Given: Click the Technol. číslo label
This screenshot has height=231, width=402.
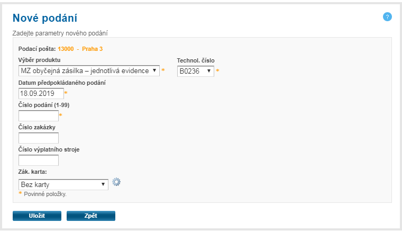Looking at the screenshot, I should [195, 60].
